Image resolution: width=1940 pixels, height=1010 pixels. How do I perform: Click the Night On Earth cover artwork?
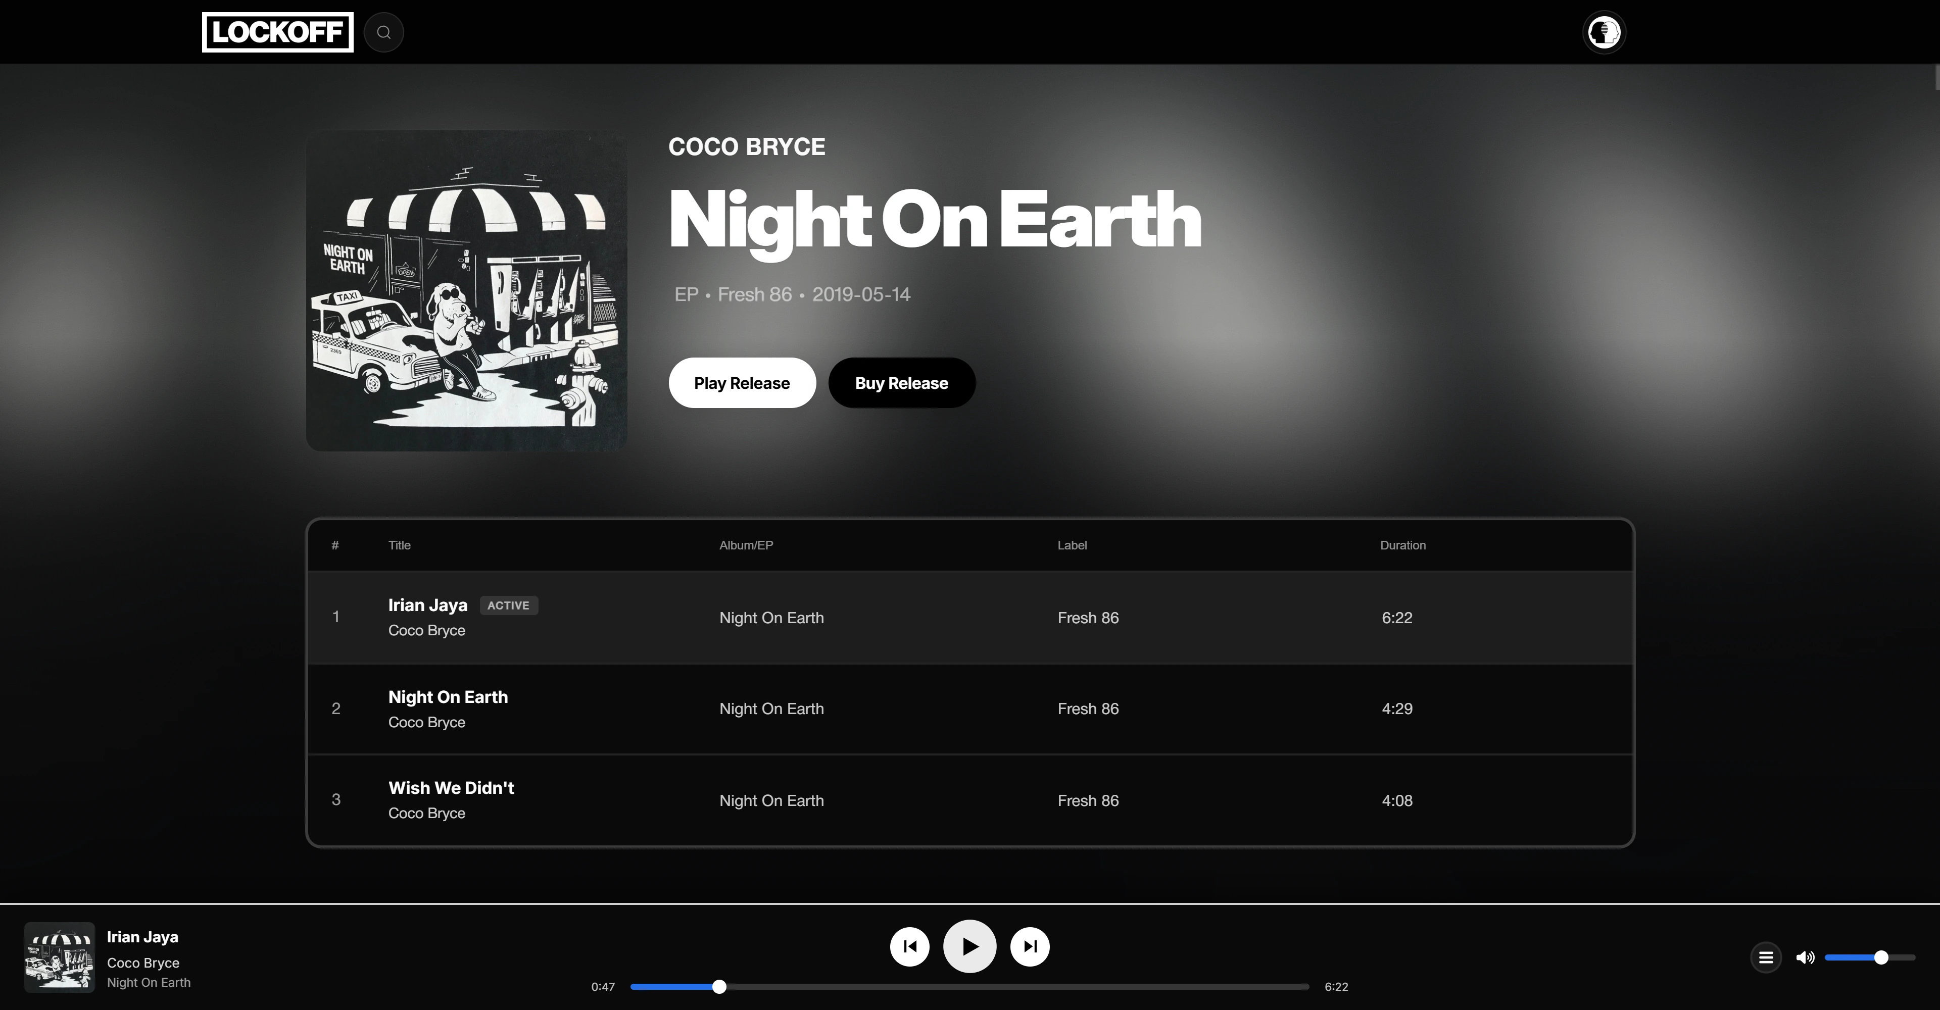(467, 291)
